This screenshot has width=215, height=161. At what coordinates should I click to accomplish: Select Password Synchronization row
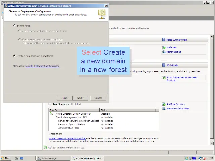click(x=104, y=124)
